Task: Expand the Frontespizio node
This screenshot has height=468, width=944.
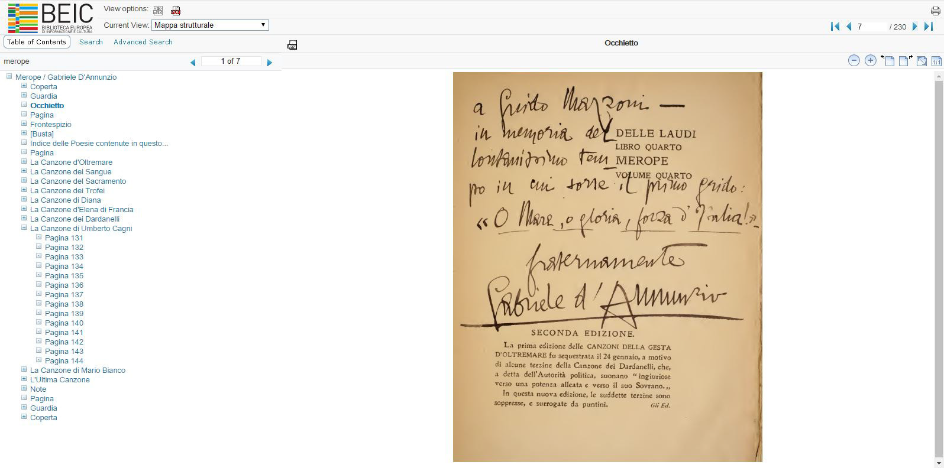Action: coord(24,123)
